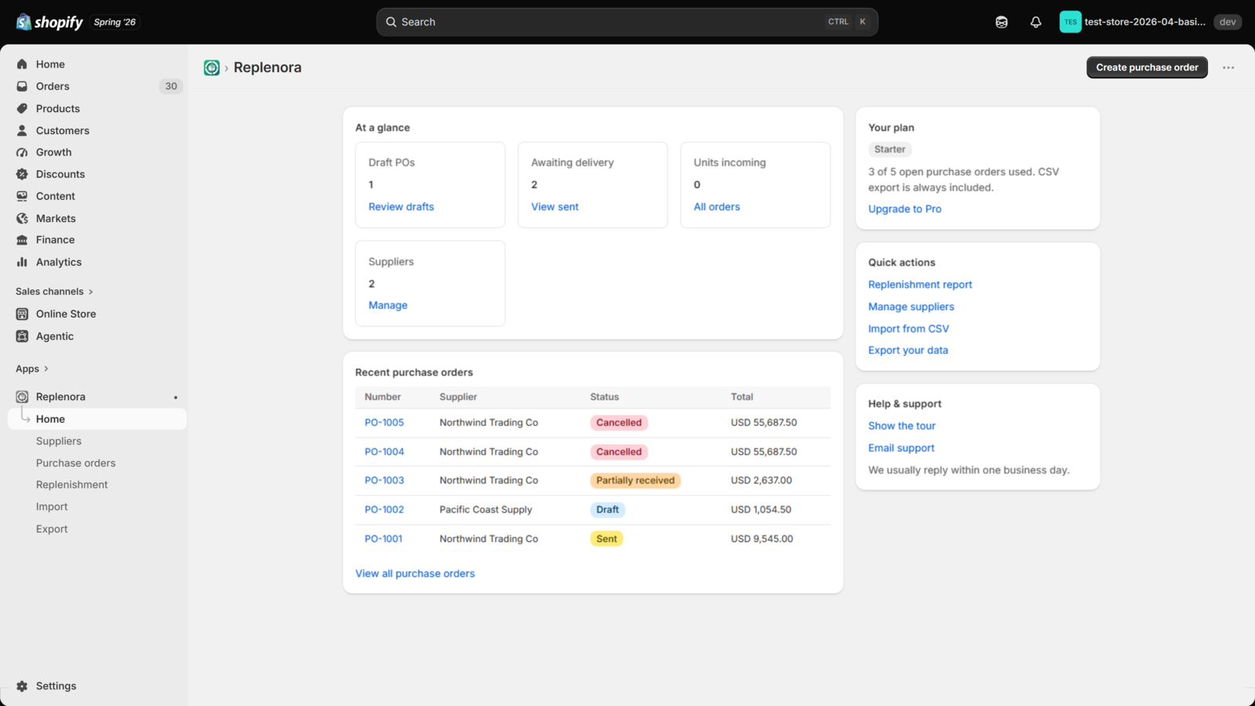The width and height of the screenshot is (1255, 706).
Task: Click View sent link
Action: tap(555, 207)
